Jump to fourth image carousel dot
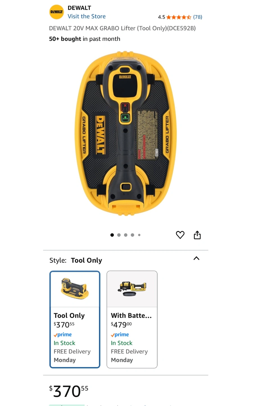 132,235
